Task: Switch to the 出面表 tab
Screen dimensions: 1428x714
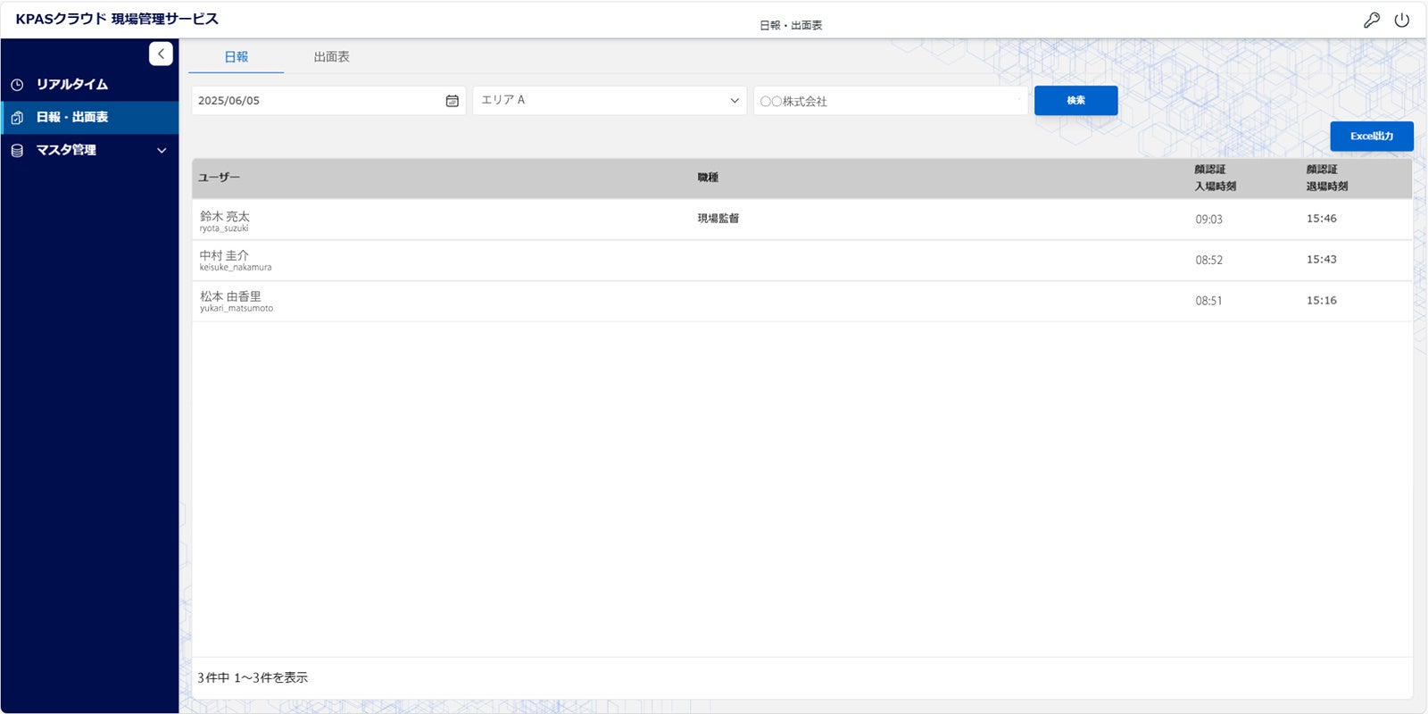Action: tap(332, 56)
